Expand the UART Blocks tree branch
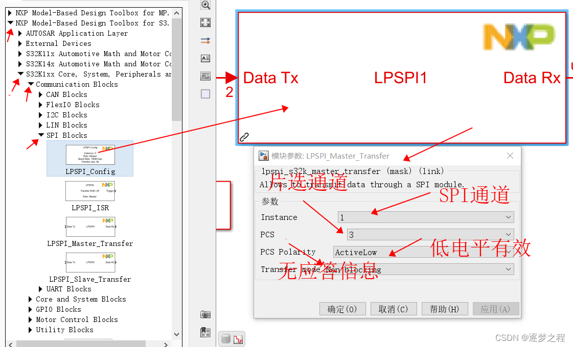The width and height of the screenshot is (573, 347). coord(41,289)
